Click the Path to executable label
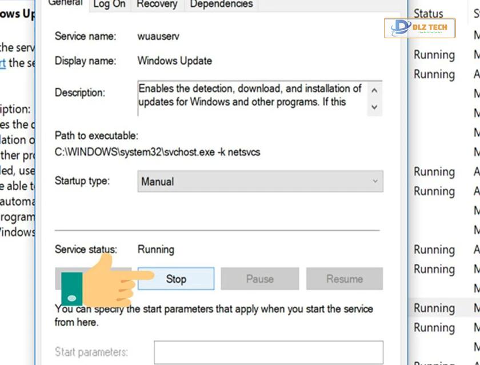 97,135
